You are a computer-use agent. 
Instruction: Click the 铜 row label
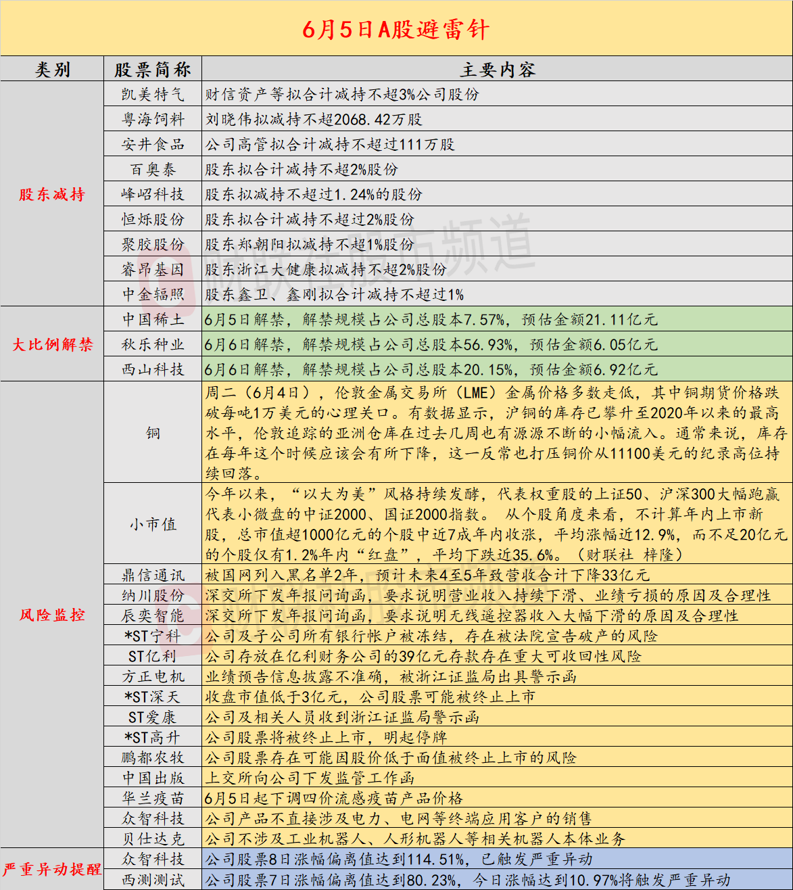point(153,433)
